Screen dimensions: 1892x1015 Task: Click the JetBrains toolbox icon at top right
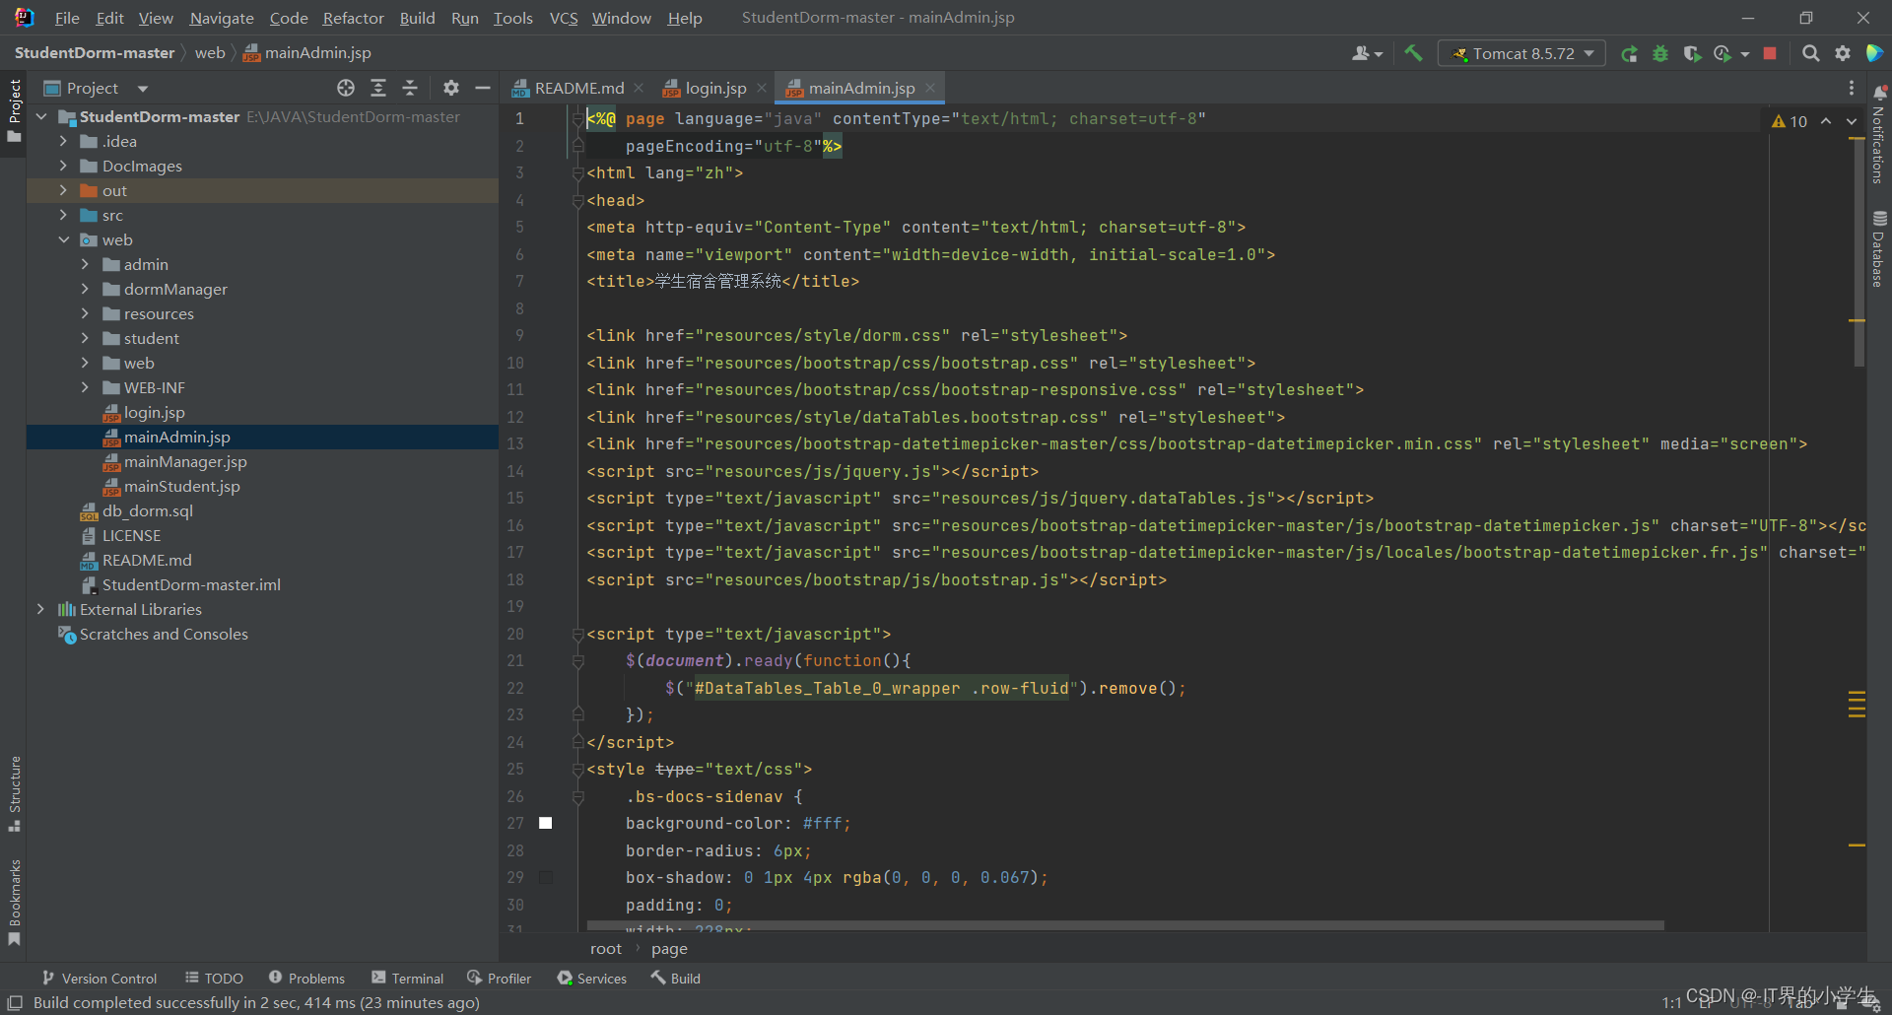(x=1874, y=53)
